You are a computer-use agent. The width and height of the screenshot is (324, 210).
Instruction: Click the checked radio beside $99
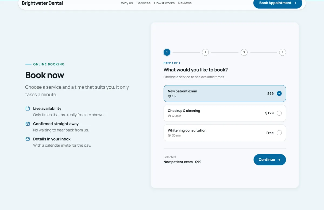pyautogui.click(x=279, y=94)
